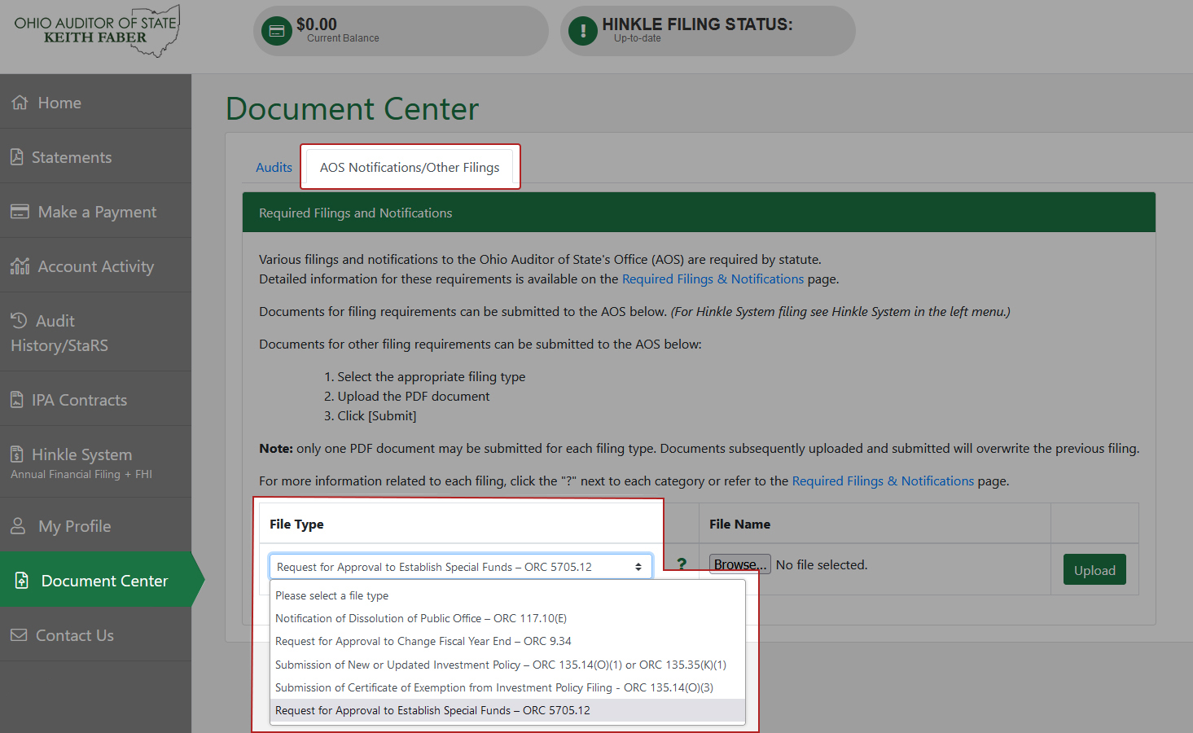Select Submission of Certificate of Exemption option
The image size is (1193, 733).
493,688
